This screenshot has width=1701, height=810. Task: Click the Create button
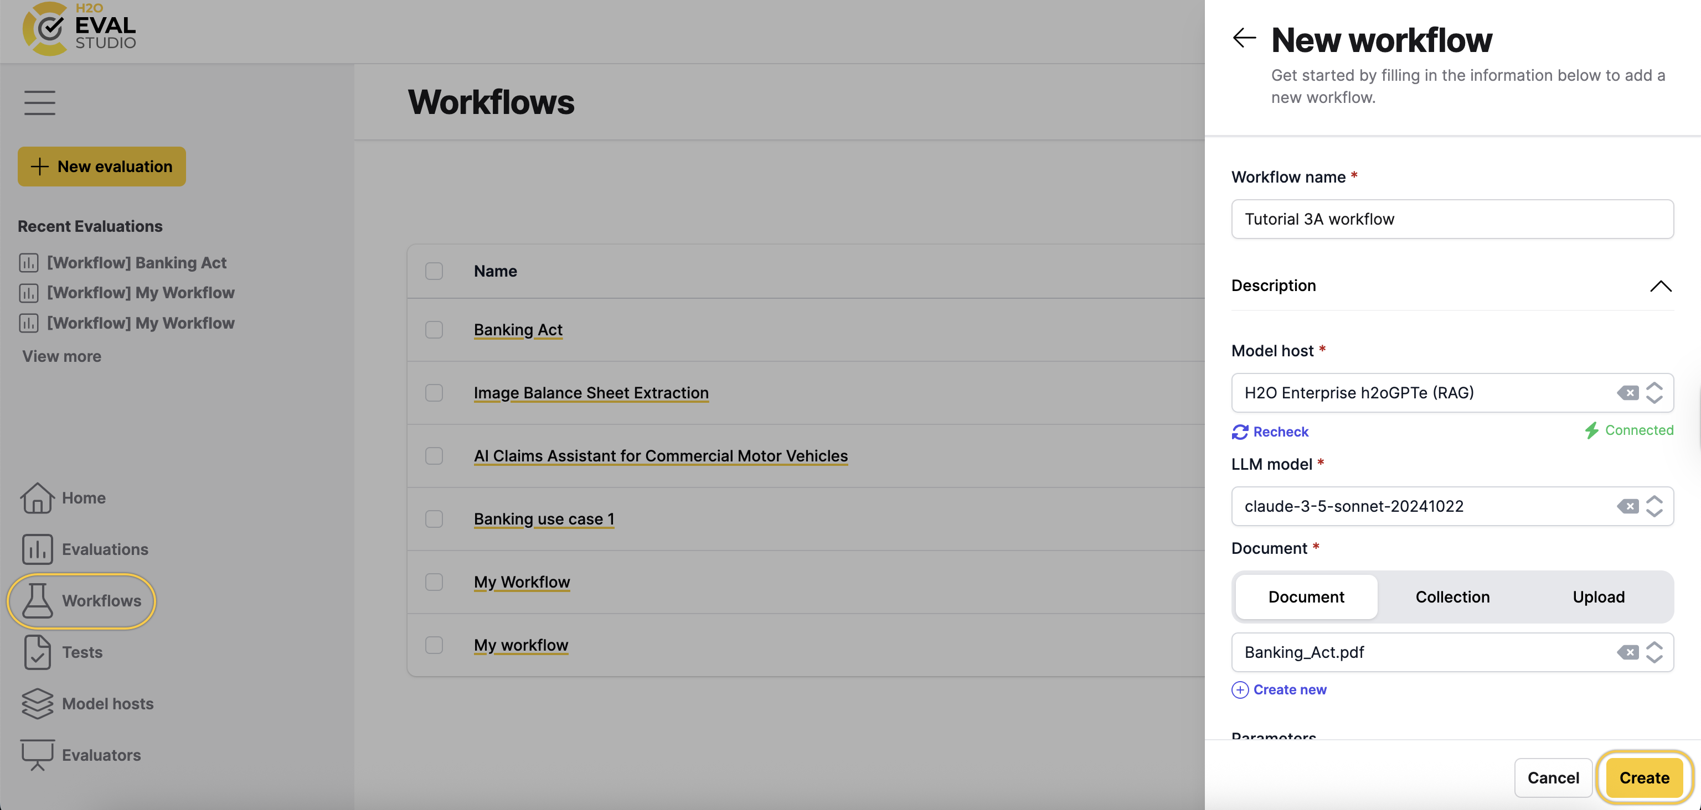coord(1643,778)
